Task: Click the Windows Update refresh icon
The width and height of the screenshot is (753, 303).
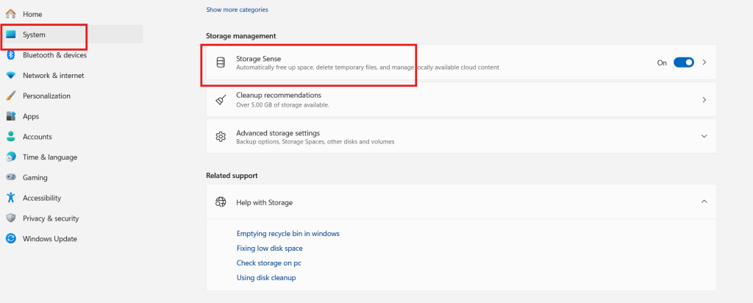Action: click(10, 239)
